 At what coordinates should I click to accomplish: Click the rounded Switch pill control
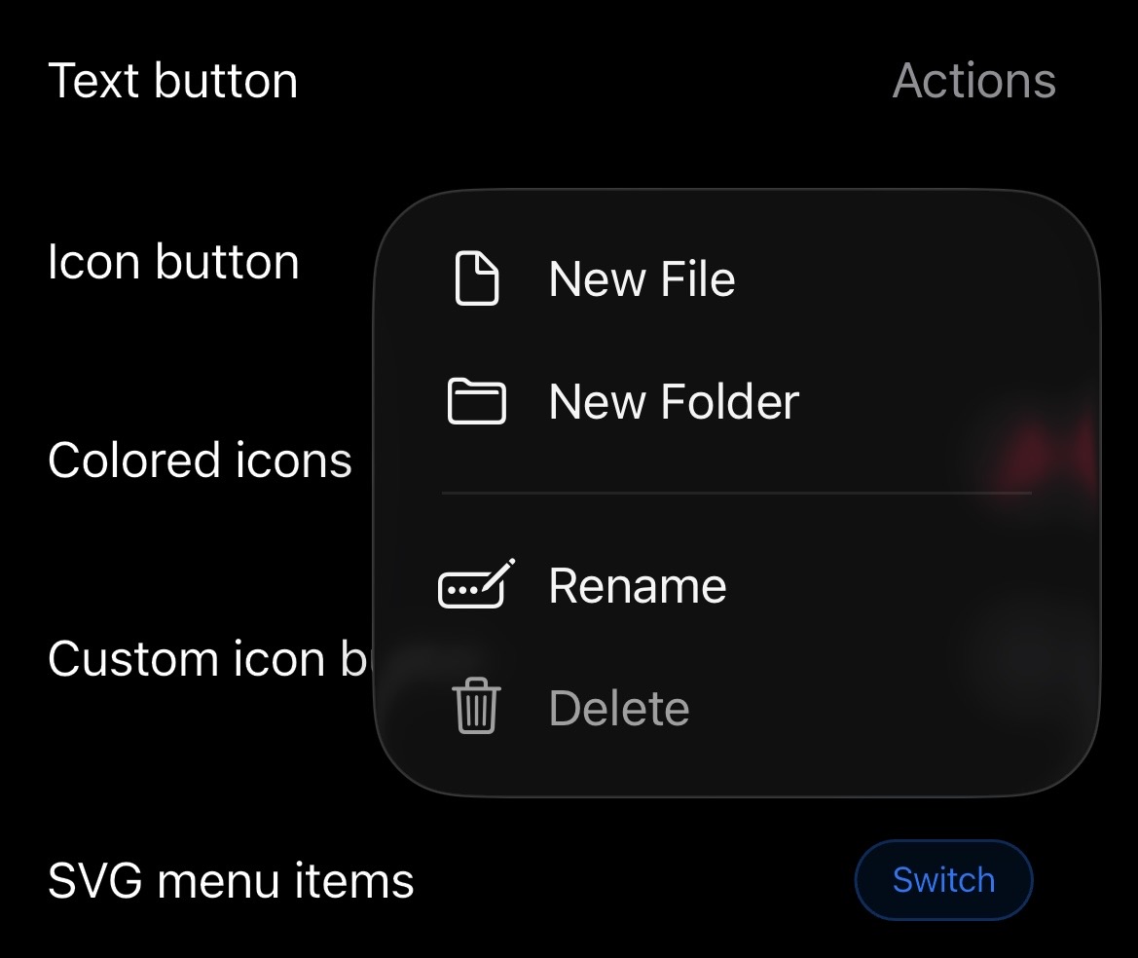click(x=942, y=880)
